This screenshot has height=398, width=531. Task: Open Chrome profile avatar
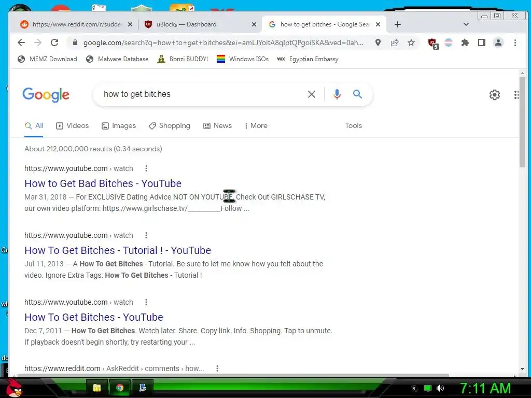pos(498,42)
